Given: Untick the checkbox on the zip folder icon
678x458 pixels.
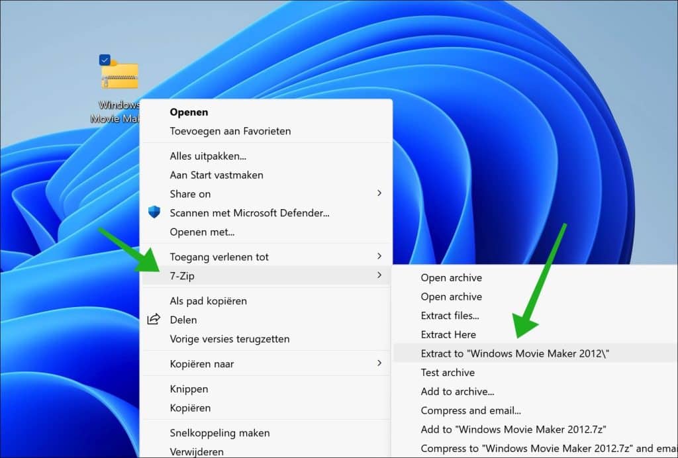Looking at the screenshot, I should [x=105, y=60].
